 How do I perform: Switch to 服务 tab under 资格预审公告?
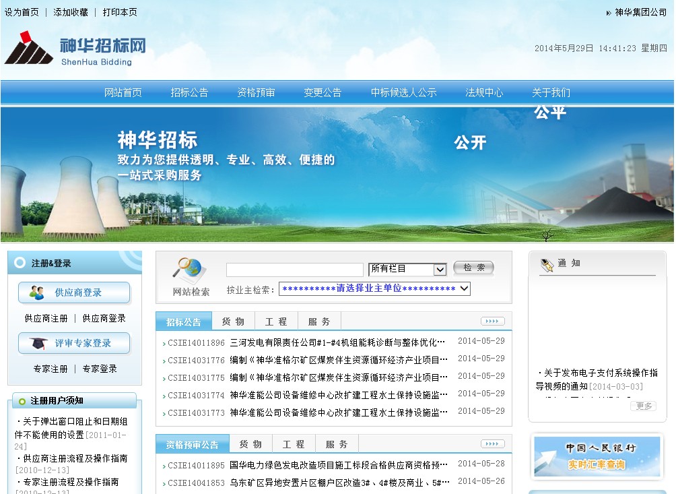pos(337,444)
